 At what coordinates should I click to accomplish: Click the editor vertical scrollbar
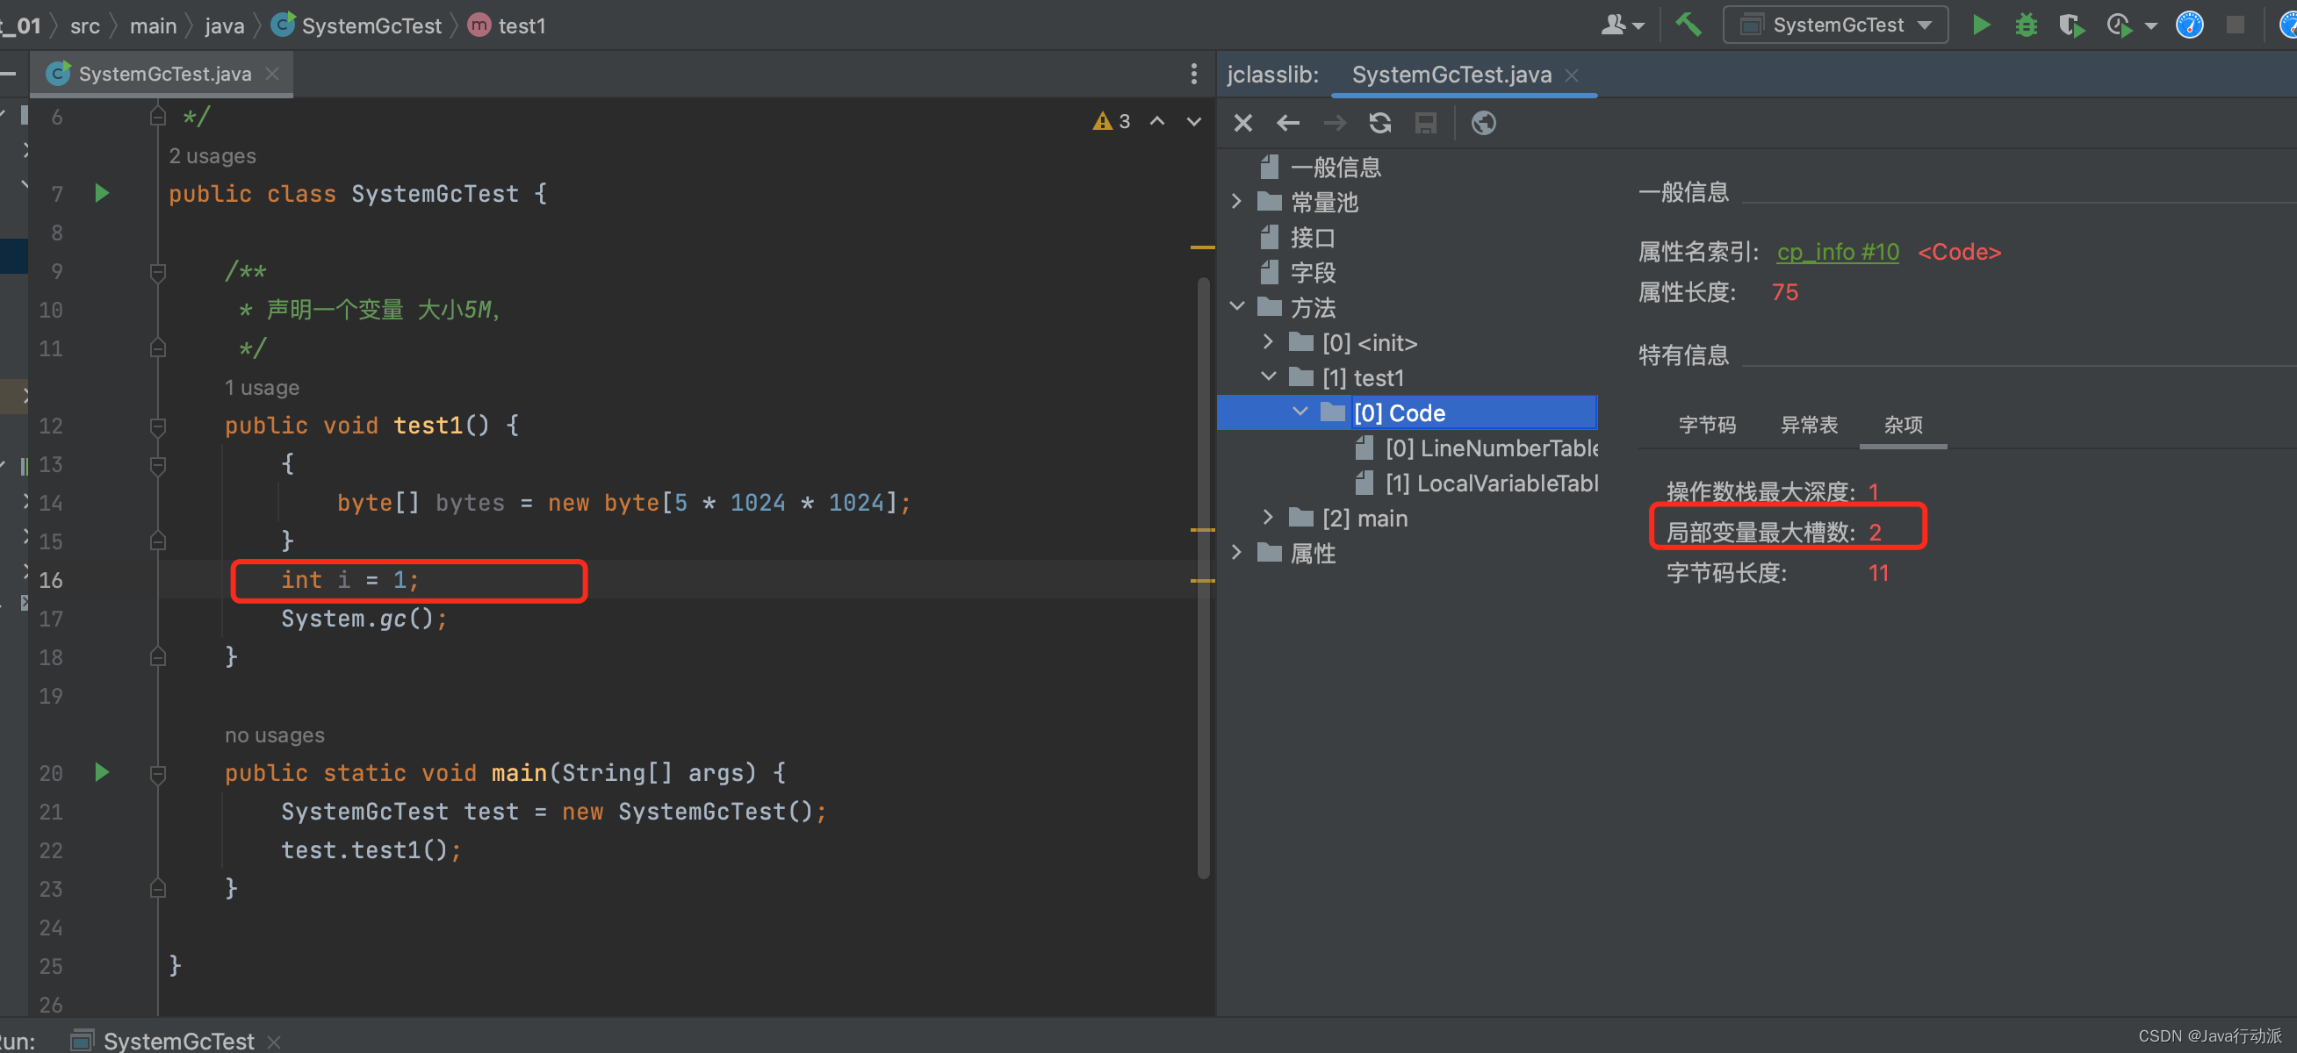[1203, 577]
